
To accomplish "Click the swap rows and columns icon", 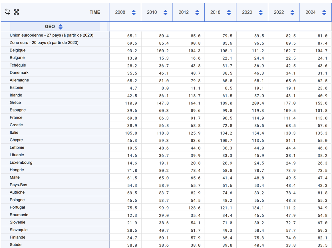I will pos(8,12).
